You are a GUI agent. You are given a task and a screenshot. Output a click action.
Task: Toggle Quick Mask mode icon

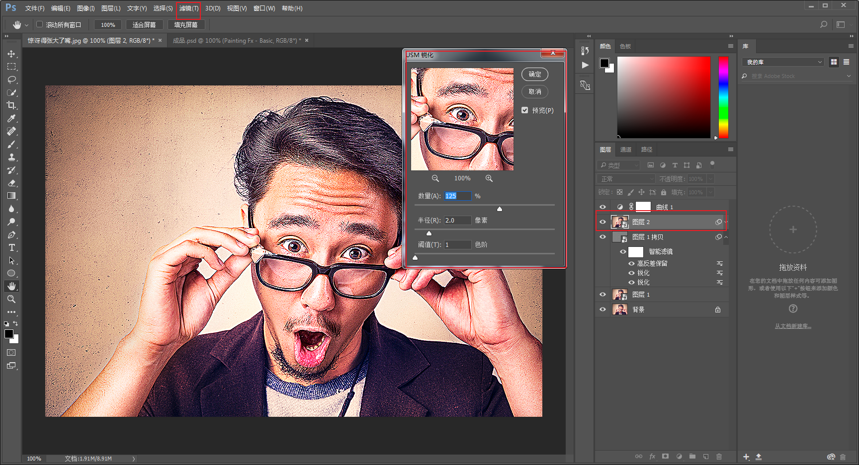(x=11, y=353)
